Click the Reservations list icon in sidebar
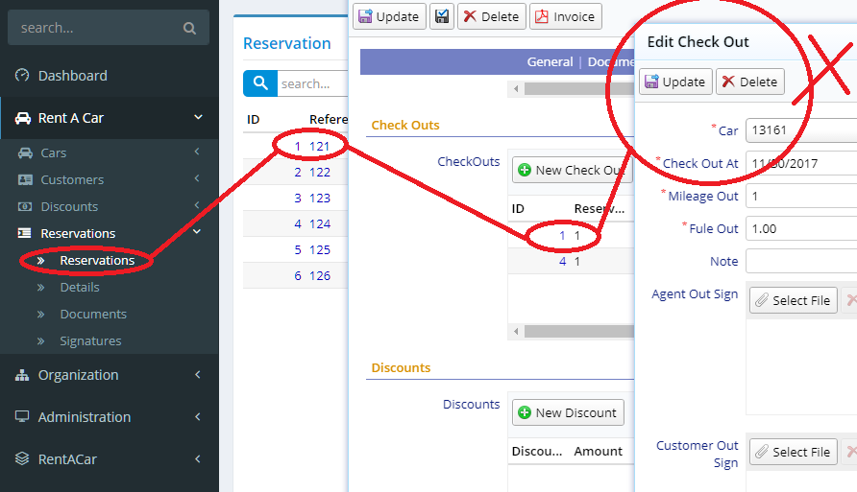Viewport: 857px width, 492px height. coord(24,233)
